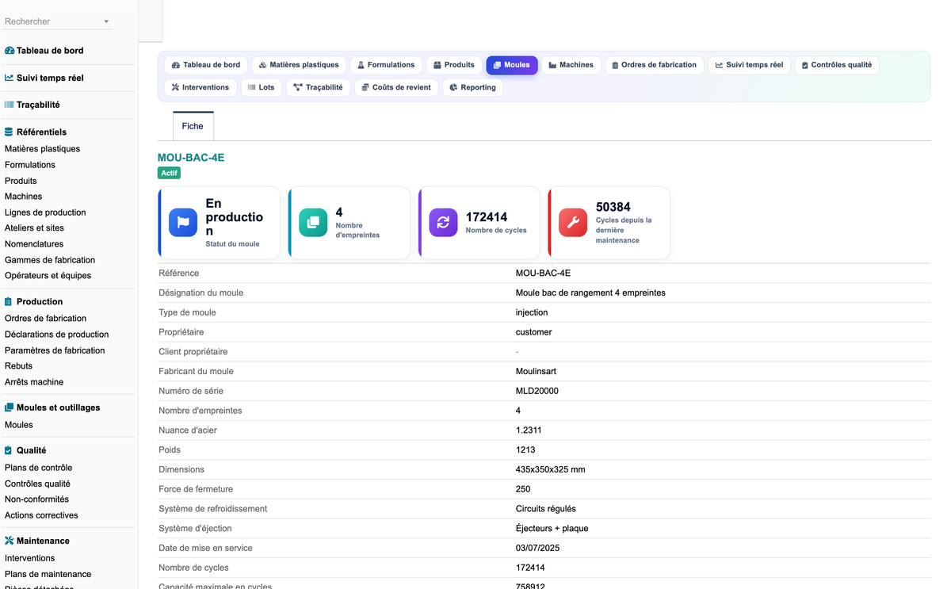Select the Fiche tab
The height and width of the screenshot is (589, 951).
(193, 126)
